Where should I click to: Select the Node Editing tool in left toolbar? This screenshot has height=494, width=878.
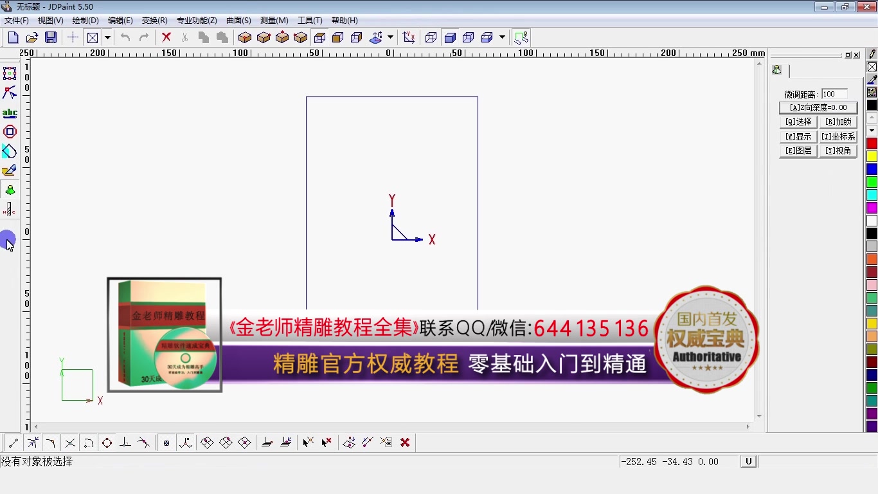coord(10,93)
